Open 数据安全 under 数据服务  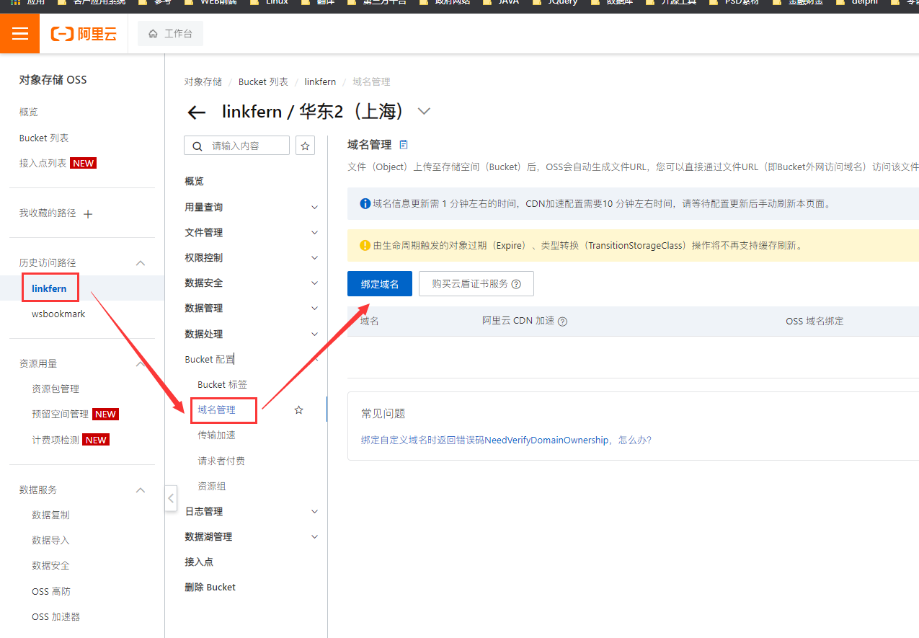tap(50, 566)
